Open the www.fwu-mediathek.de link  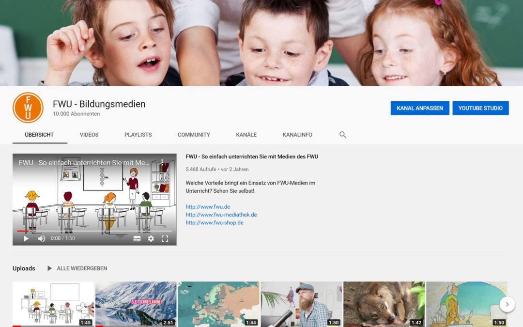(221, 215)
